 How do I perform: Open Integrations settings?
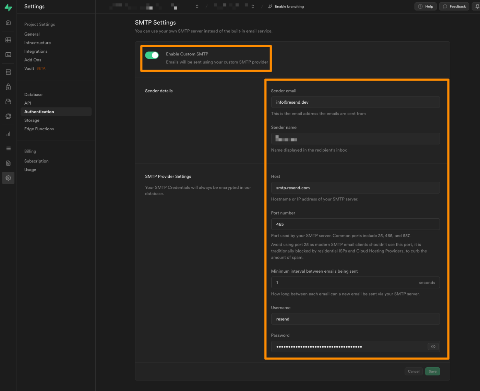pyautogui.click(x=36, y=51)
